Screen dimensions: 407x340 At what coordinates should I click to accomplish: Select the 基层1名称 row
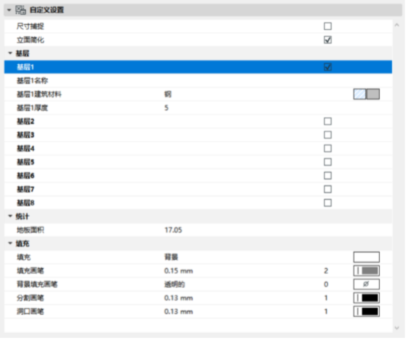[198, 80]
